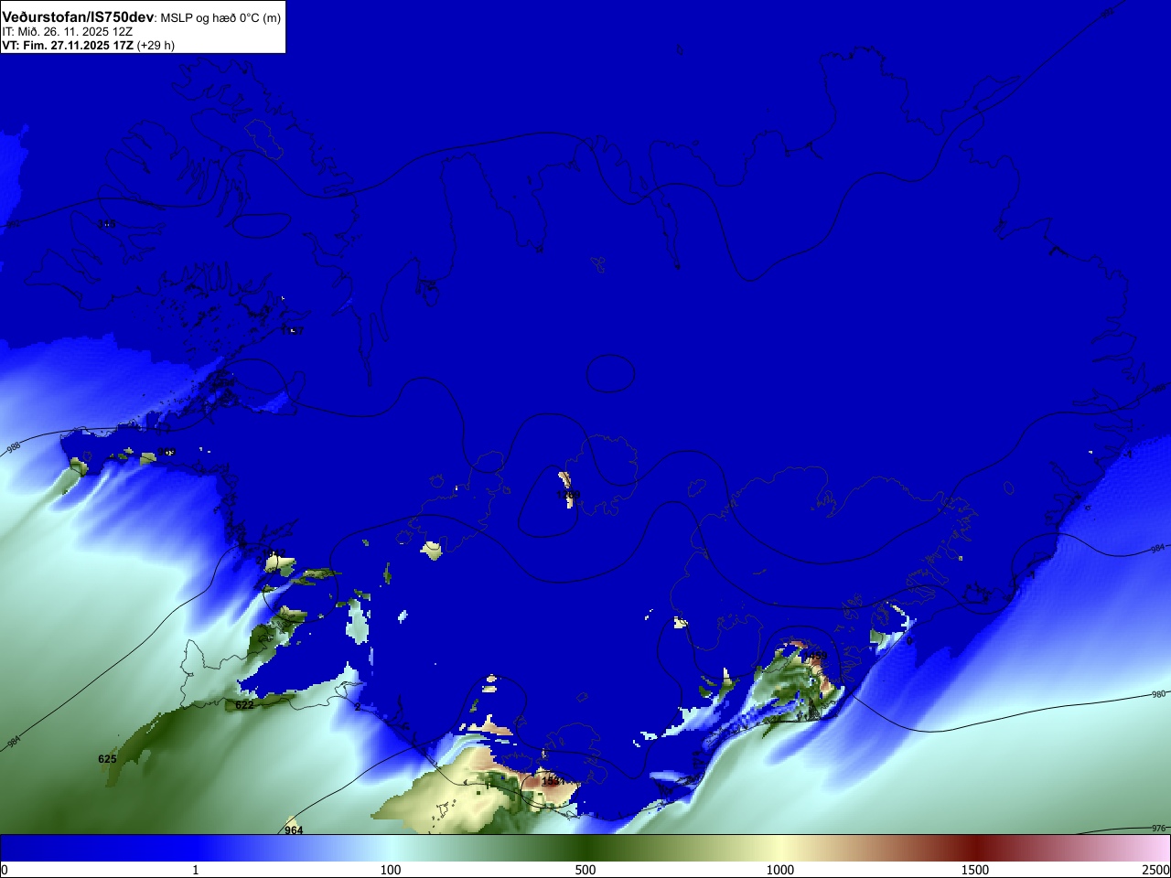Click the '984' isobar label at the right edge
The height and width of the screenshot is (878, 1171).
1158,549
